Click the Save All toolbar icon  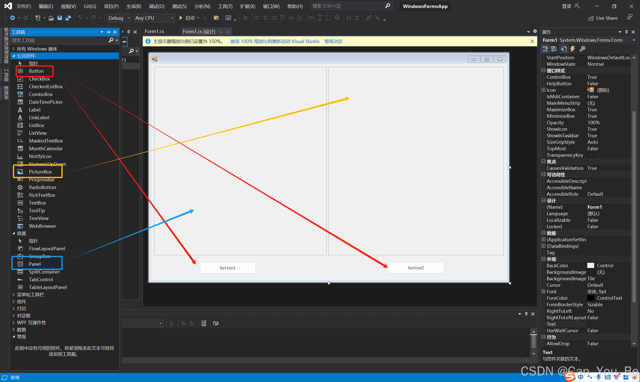(x=68, y=18)
